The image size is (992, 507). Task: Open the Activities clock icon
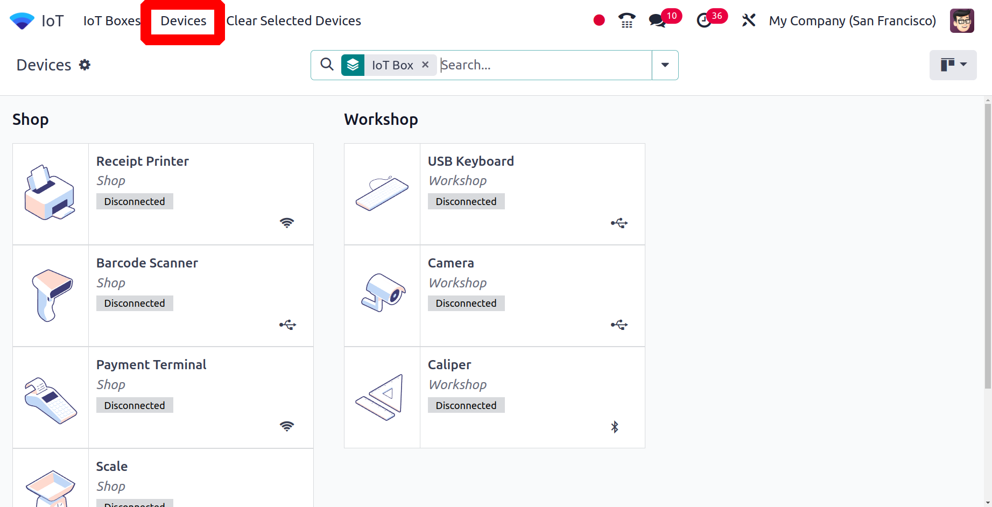tap(703, 21)
